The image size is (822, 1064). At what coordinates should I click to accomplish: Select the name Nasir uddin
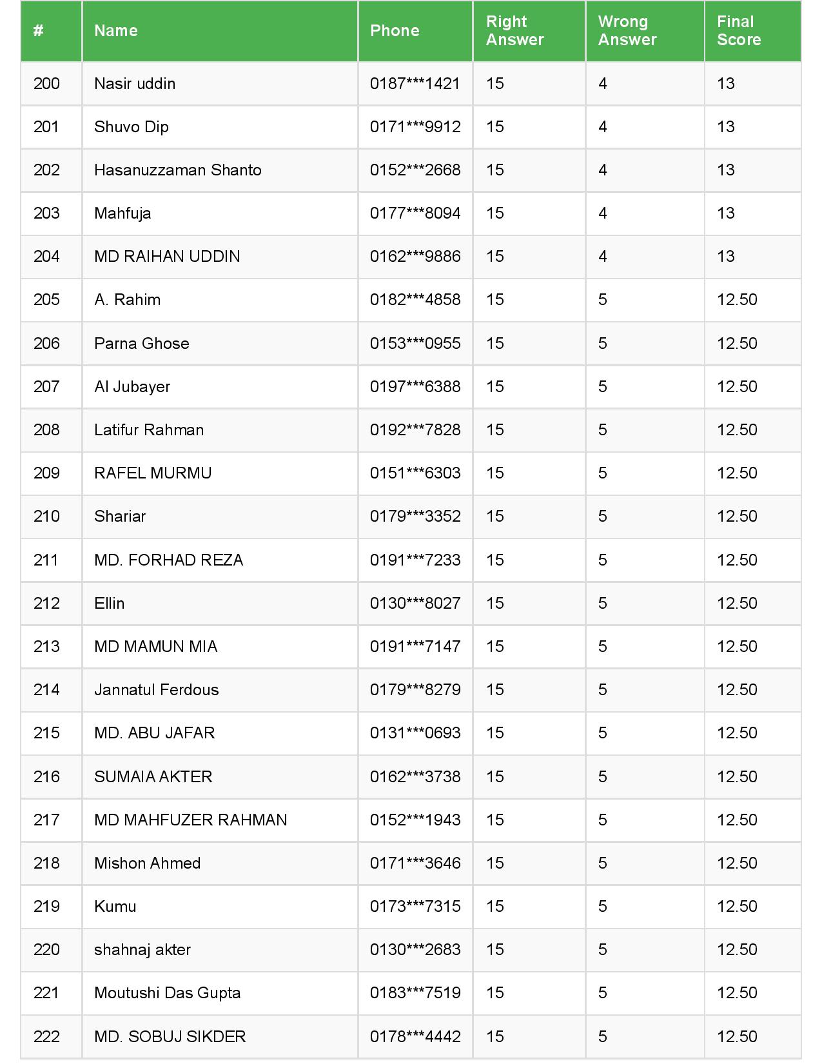click(x=135, y=84)
